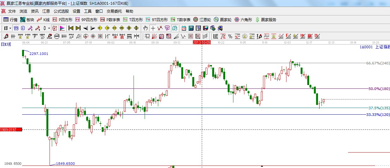390x168 pixels.
Task: Select the hand pan tool
Action: tap(146, 28)
